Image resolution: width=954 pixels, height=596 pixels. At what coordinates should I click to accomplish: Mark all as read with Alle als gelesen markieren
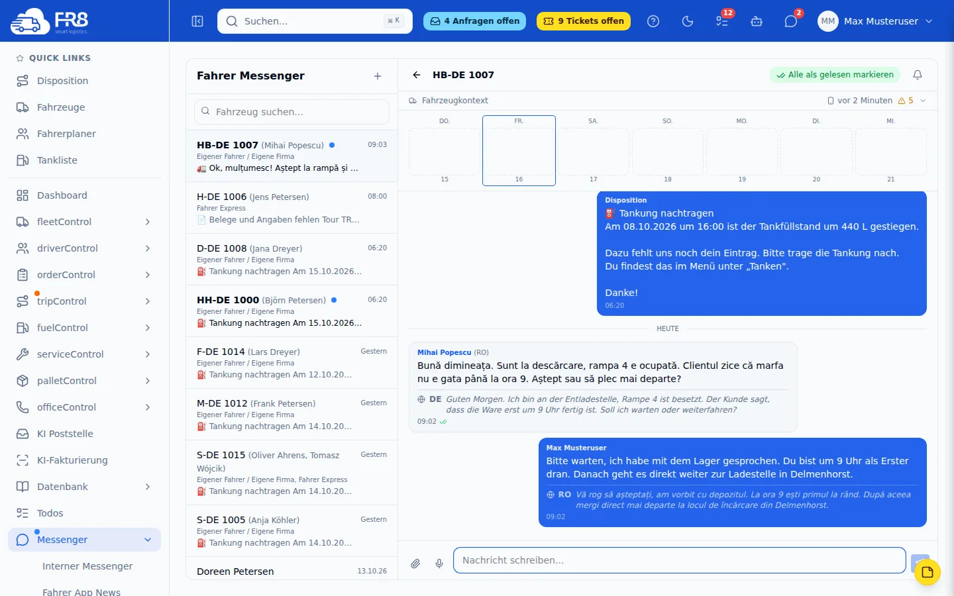835,75
